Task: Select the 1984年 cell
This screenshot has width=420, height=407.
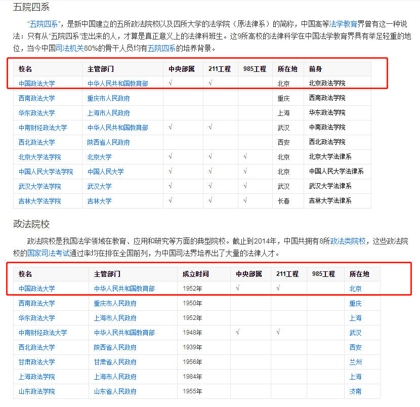Action: click(204, 377)
